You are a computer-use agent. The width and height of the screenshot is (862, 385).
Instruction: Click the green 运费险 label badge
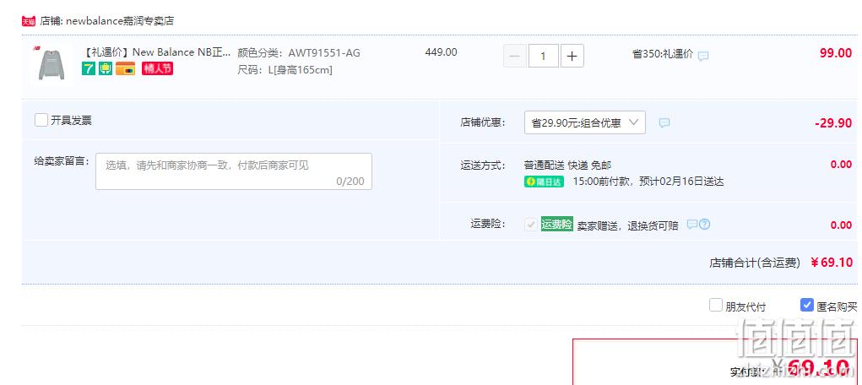557,224
